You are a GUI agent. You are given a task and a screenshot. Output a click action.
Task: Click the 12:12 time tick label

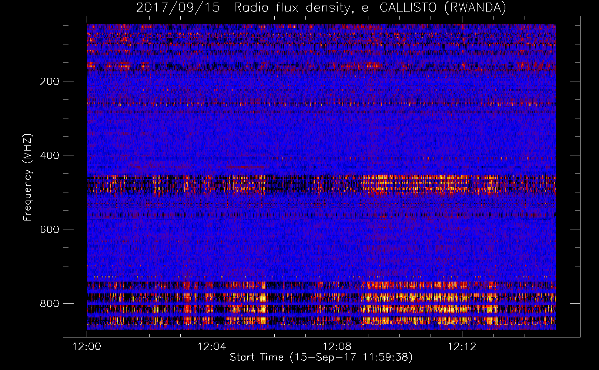pyautogui.click(x=462, y=346)
